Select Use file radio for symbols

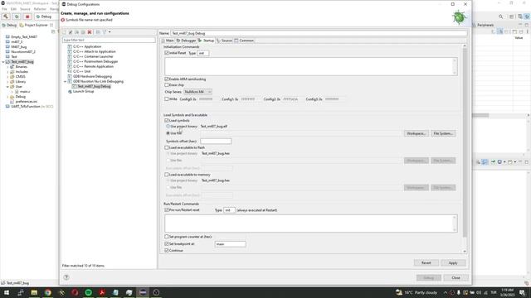pos(168,133)
